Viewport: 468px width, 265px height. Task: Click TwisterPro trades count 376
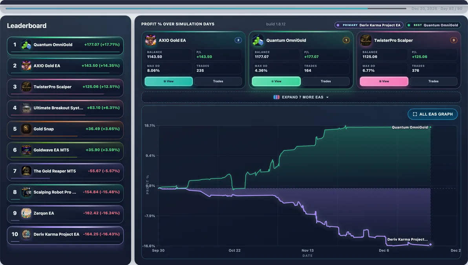(415, 71)
